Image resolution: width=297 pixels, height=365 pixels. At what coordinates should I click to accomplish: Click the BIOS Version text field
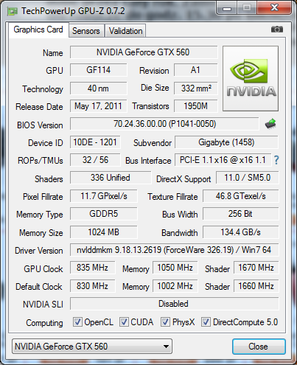pos(164,124)
